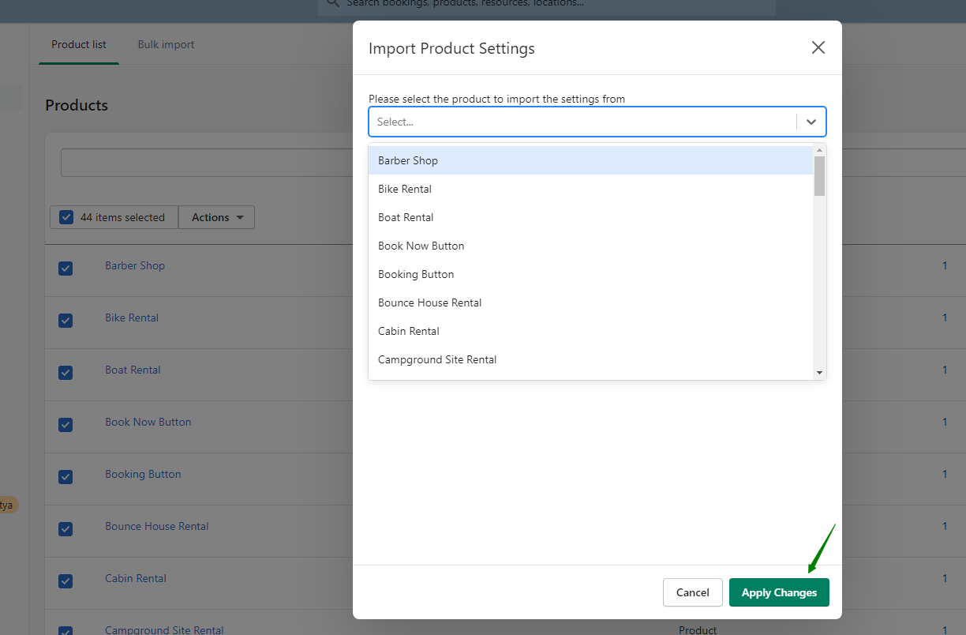Open the Campground Site Rental product link
Screen dimensions: 966x635
pos(164,630)
